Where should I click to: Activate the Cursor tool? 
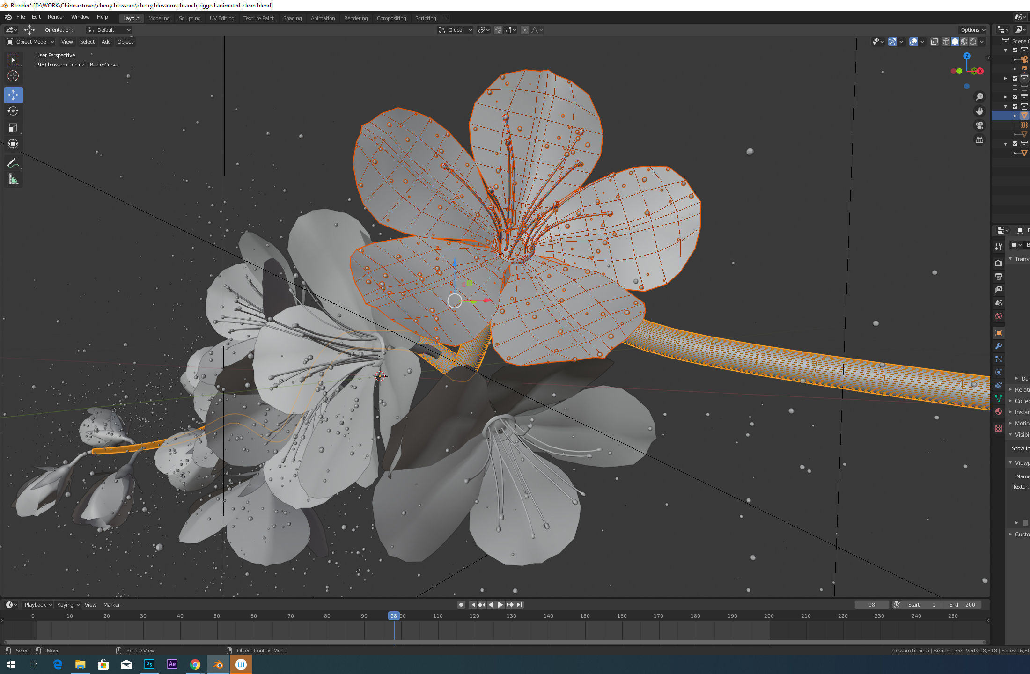[13, 76]
